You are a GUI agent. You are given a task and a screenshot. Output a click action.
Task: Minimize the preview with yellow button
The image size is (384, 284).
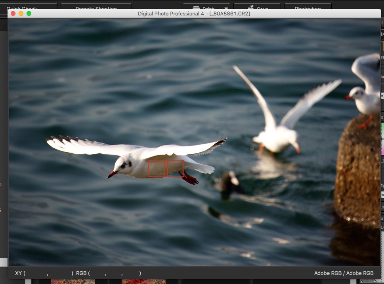click(x=21, y=13)
